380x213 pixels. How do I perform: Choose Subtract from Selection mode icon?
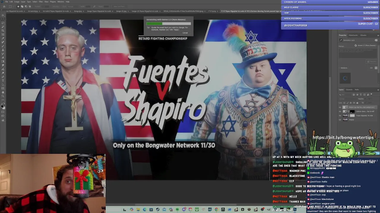(26, 7)
